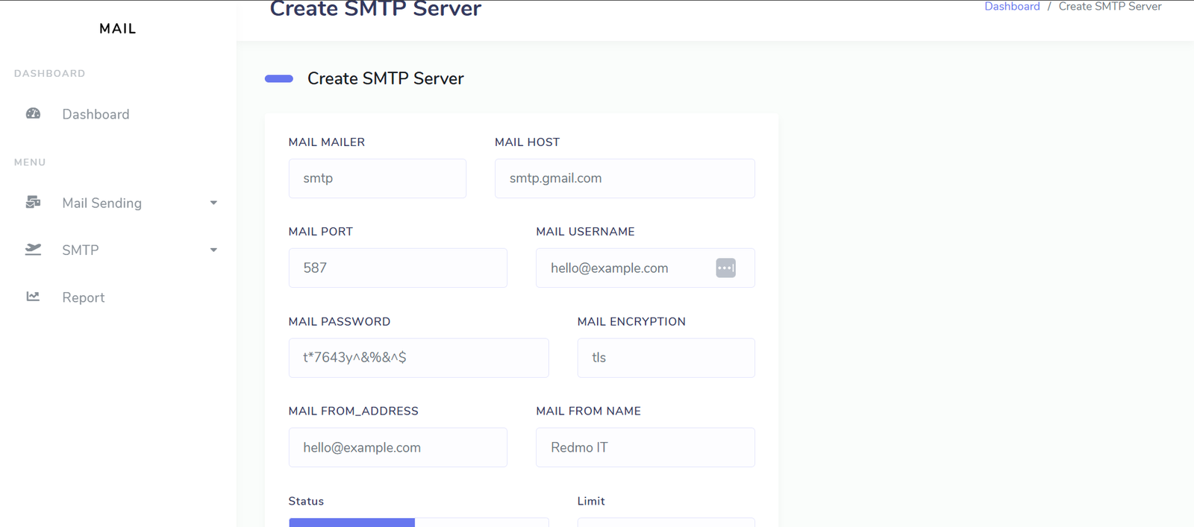The image size is (1194, 527).
Task: Open the Dashboard menu item label
Action: pos(96,114)
